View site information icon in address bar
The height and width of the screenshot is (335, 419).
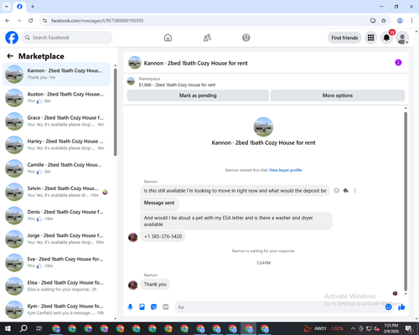point(44,21)
